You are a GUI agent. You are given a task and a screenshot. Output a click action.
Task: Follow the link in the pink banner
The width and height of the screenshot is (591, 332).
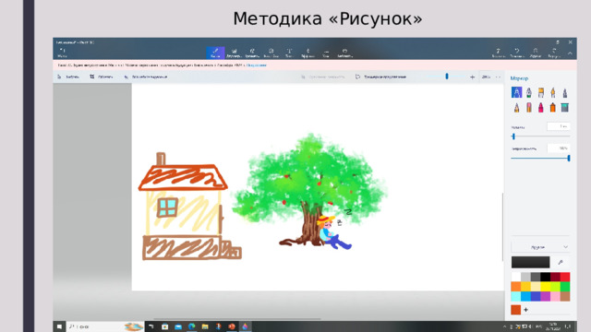(257, 65)
